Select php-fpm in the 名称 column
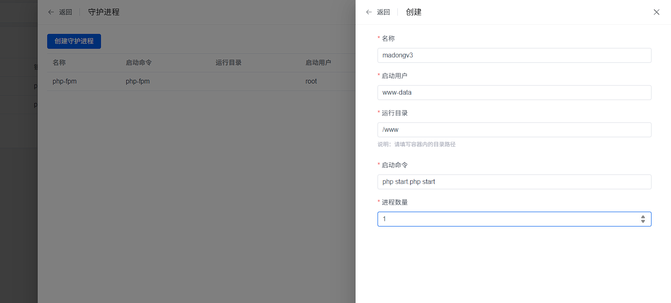Screen dimensions: 671x303 [65, 81]
